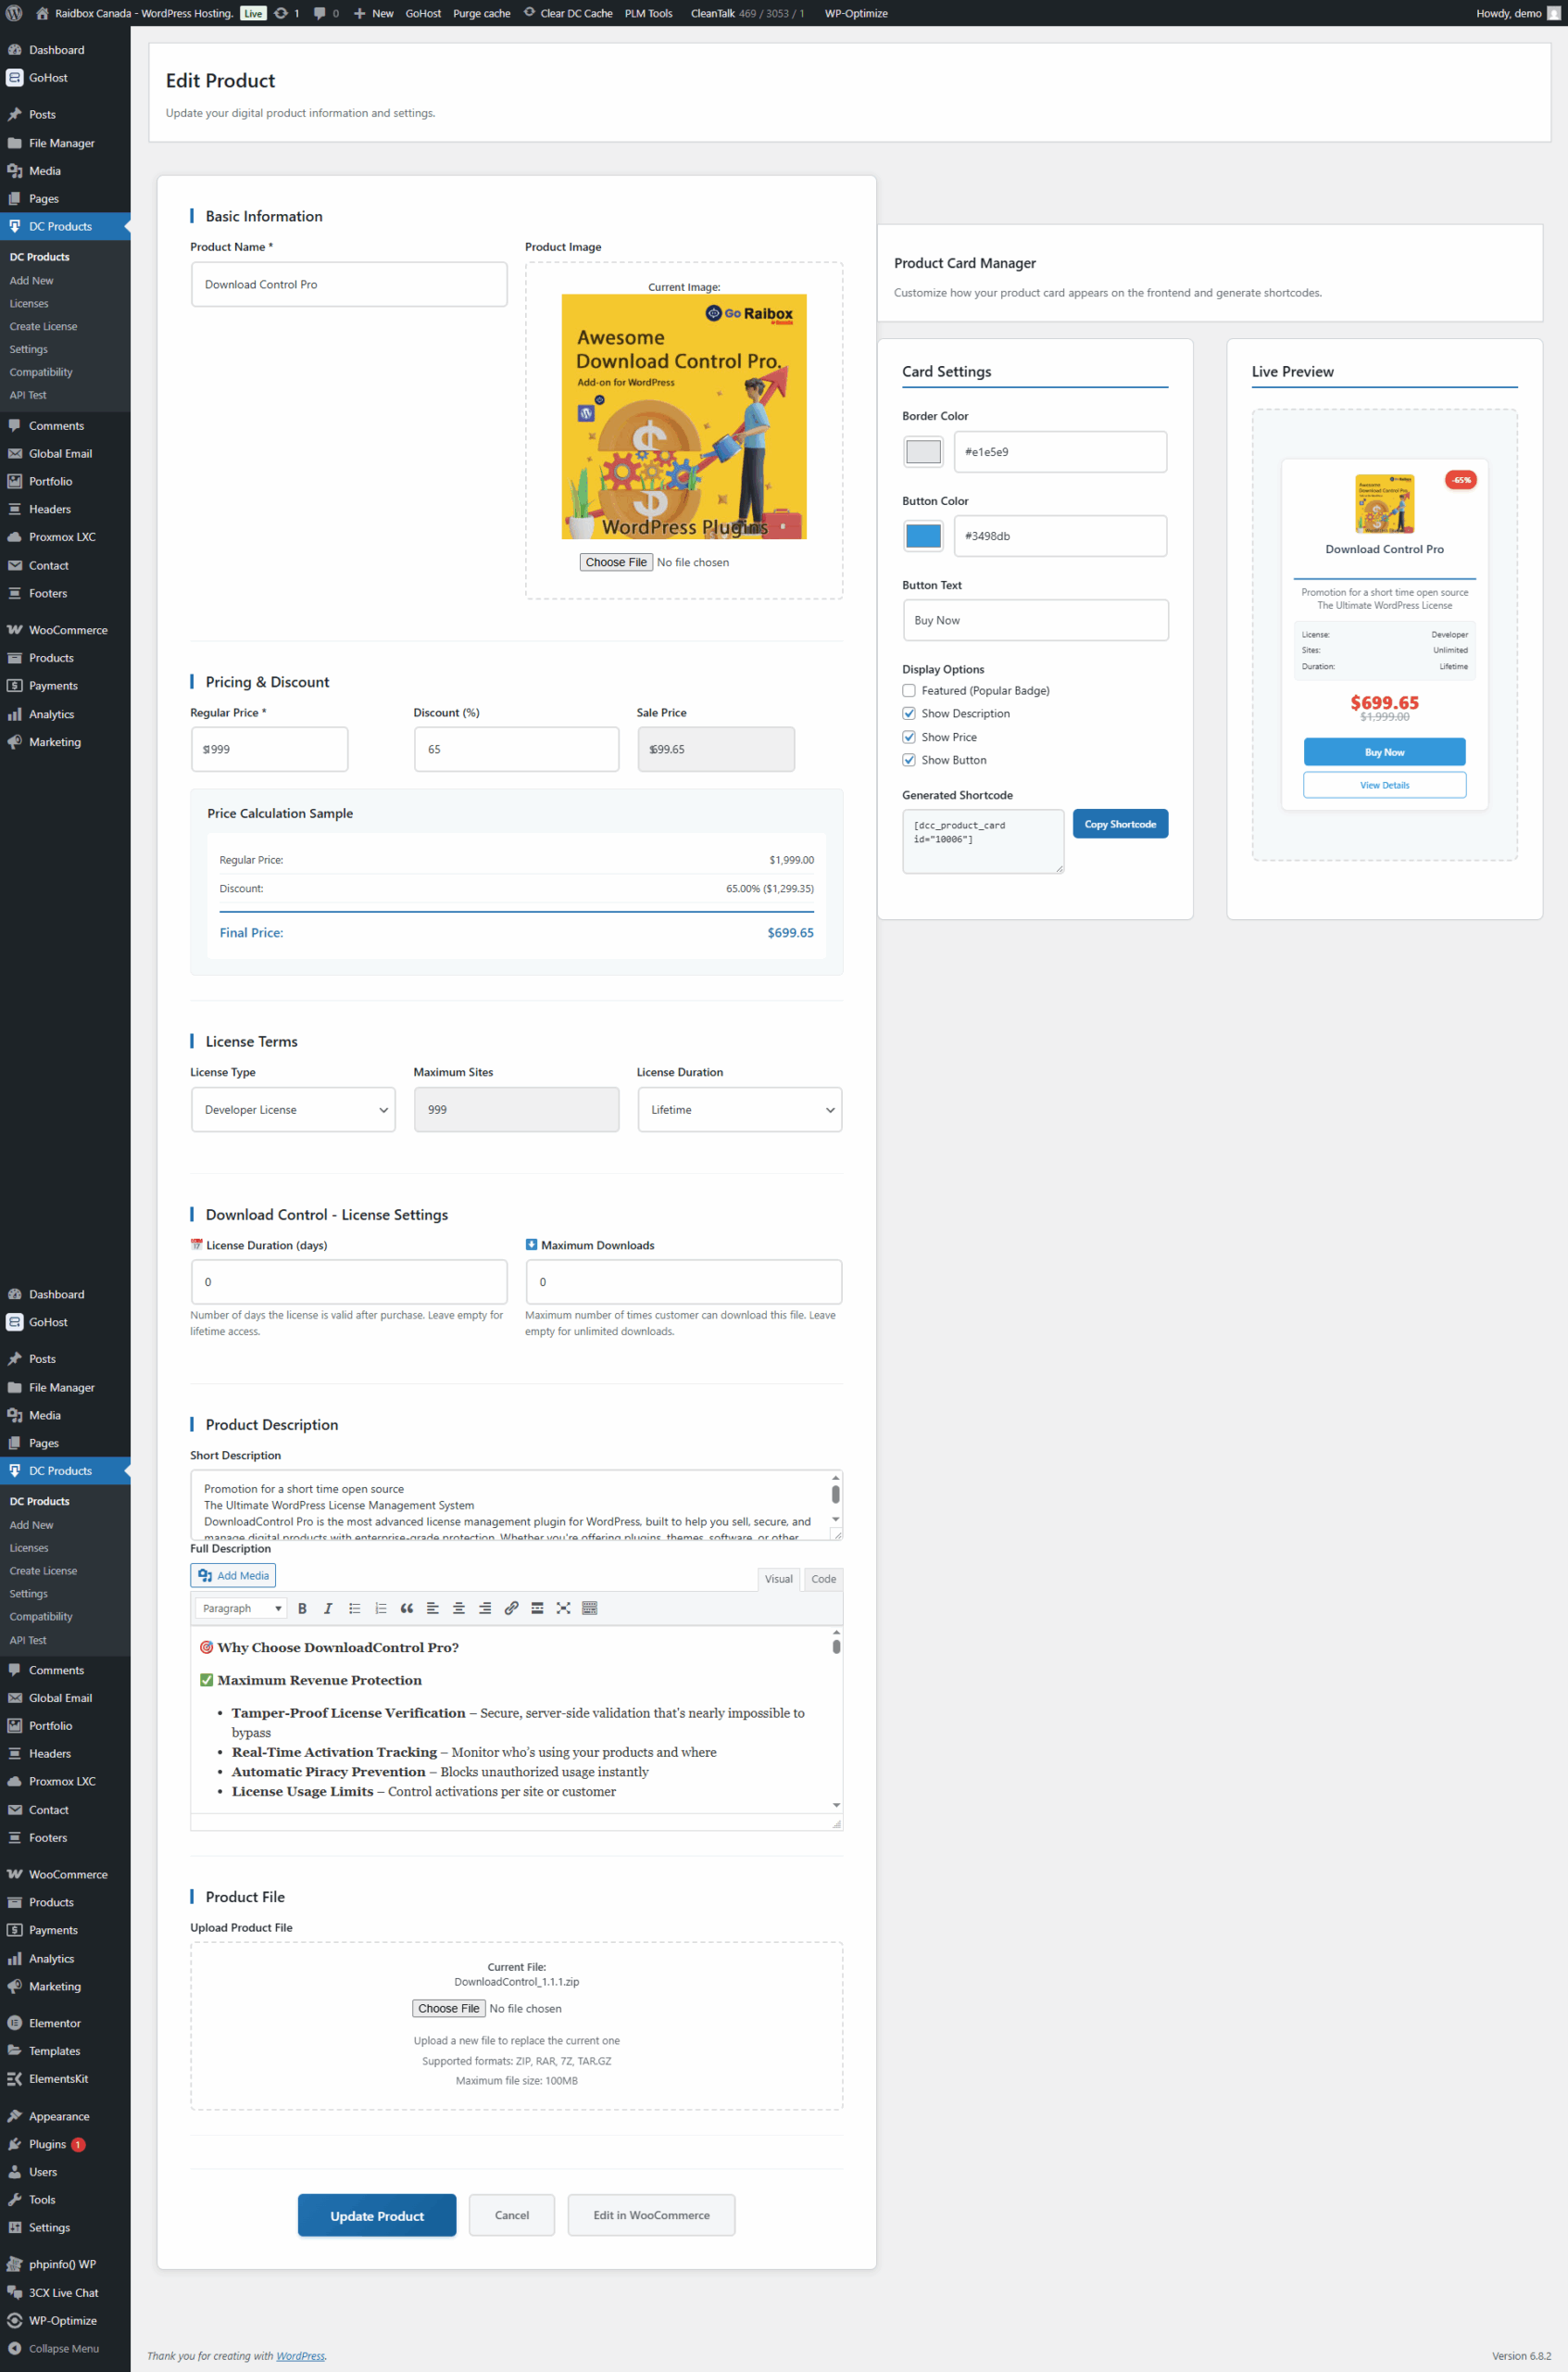Insert a bulleted list in the editor

354,1608
